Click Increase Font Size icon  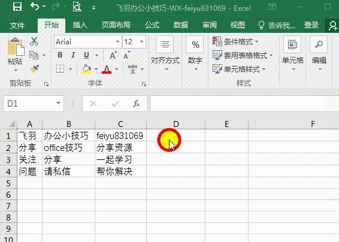[113, 55]
